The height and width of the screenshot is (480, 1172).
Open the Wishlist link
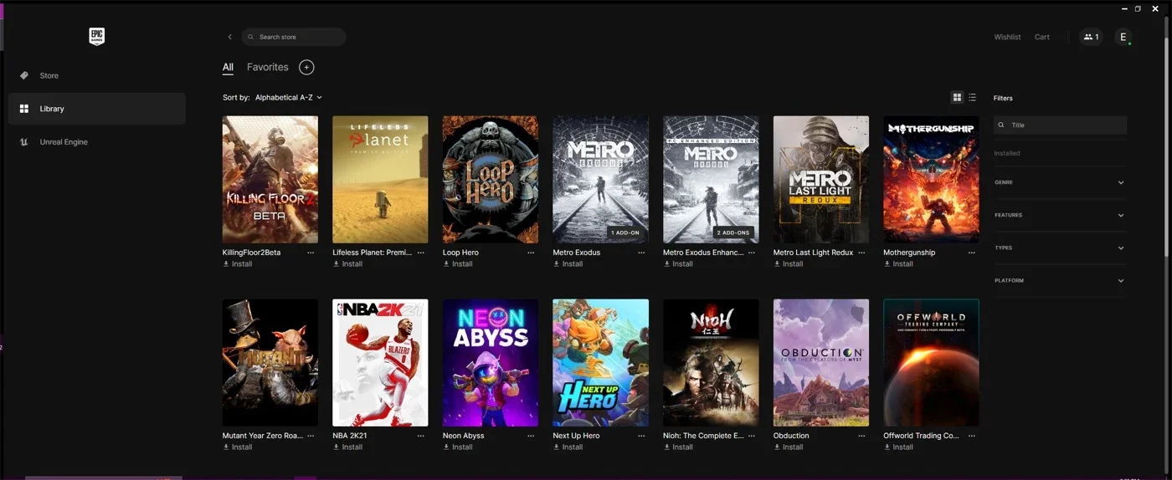(1007, 37)
